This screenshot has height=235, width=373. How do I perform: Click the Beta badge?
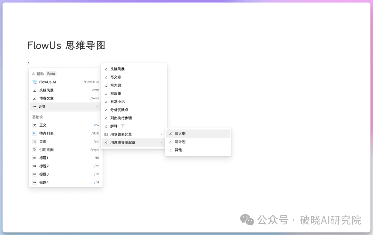[51, 74]
